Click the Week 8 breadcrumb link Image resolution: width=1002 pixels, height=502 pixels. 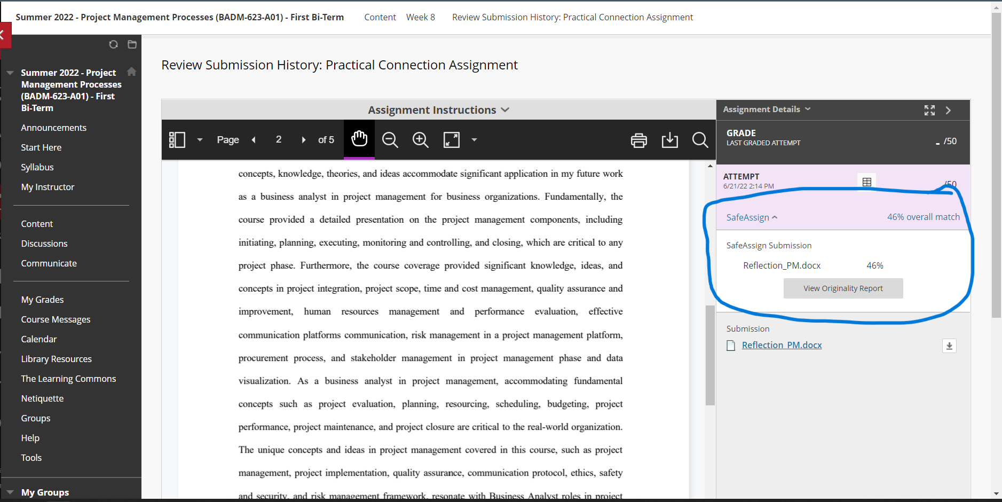tap(421, 17)
